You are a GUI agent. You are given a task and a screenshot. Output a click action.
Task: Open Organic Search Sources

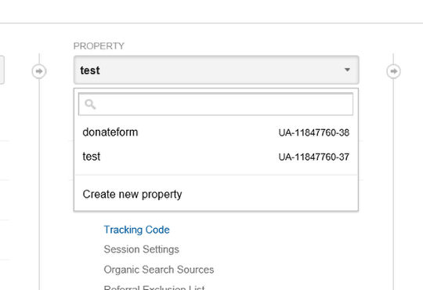pyautogui.click(x=159, y=270)
